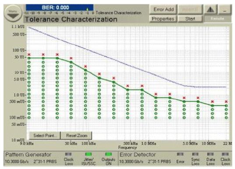
Task: Start the tolerance characterization run
Action: pyautogui.click(x=190, y=19)
